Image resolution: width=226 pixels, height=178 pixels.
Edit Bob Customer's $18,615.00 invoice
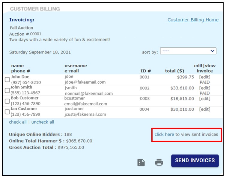[205, 99]
